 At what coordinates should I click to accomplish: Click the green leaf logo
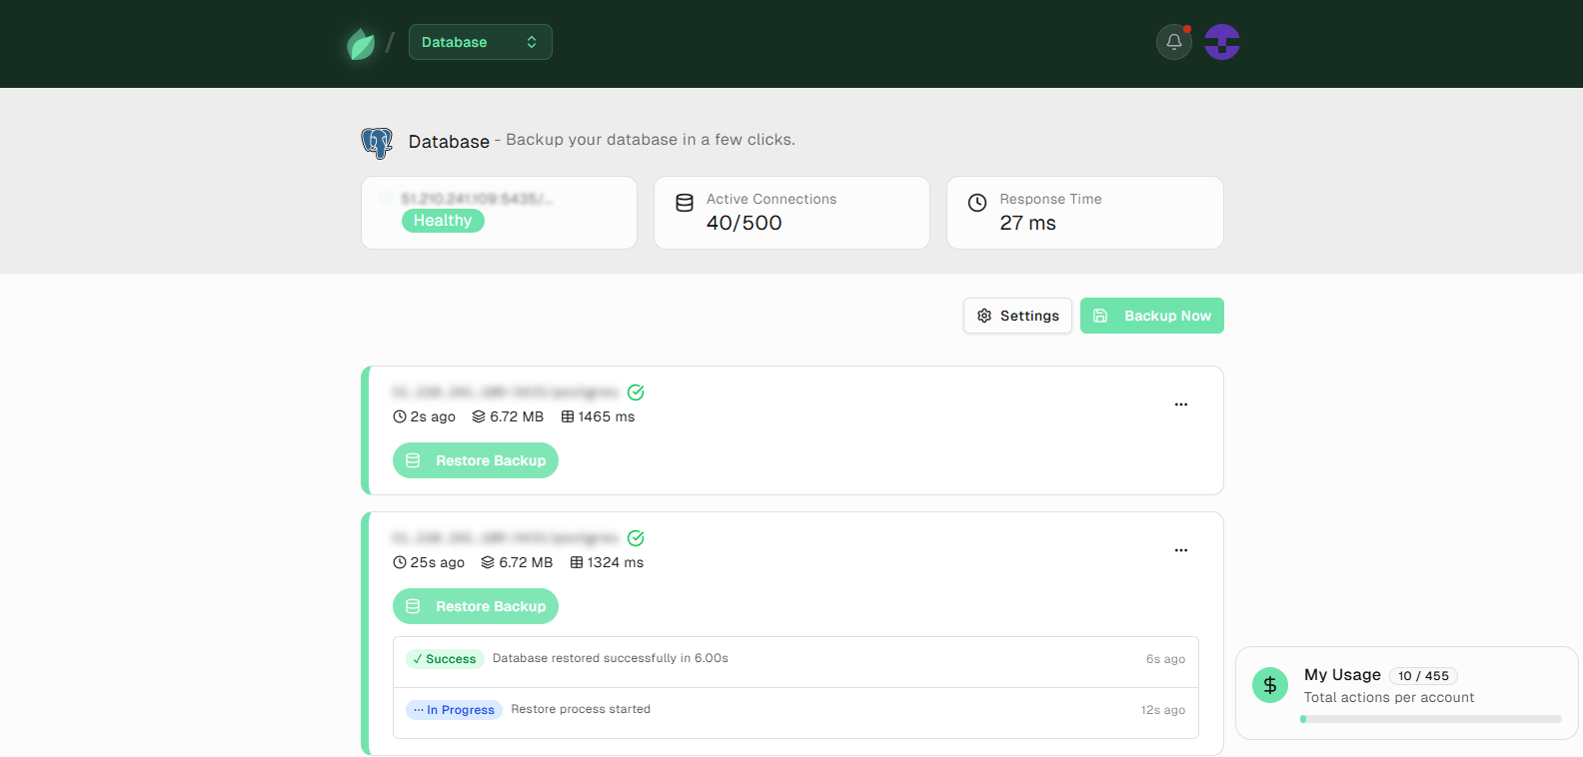pyautogui.click(x=361, y=43)
